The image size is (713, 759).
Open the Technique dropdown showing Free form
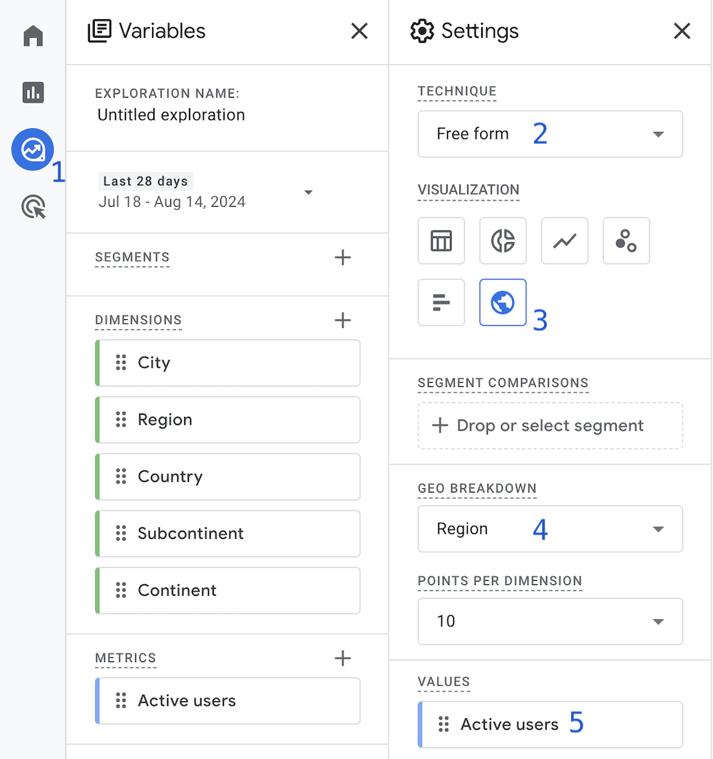[550, 134]
